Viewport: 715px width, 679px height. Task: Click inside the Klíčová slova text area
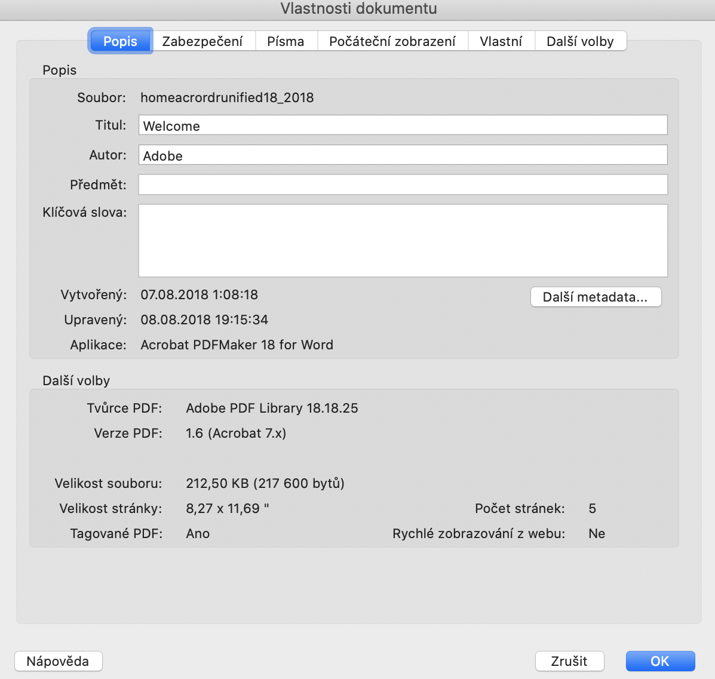coord(403,241)
